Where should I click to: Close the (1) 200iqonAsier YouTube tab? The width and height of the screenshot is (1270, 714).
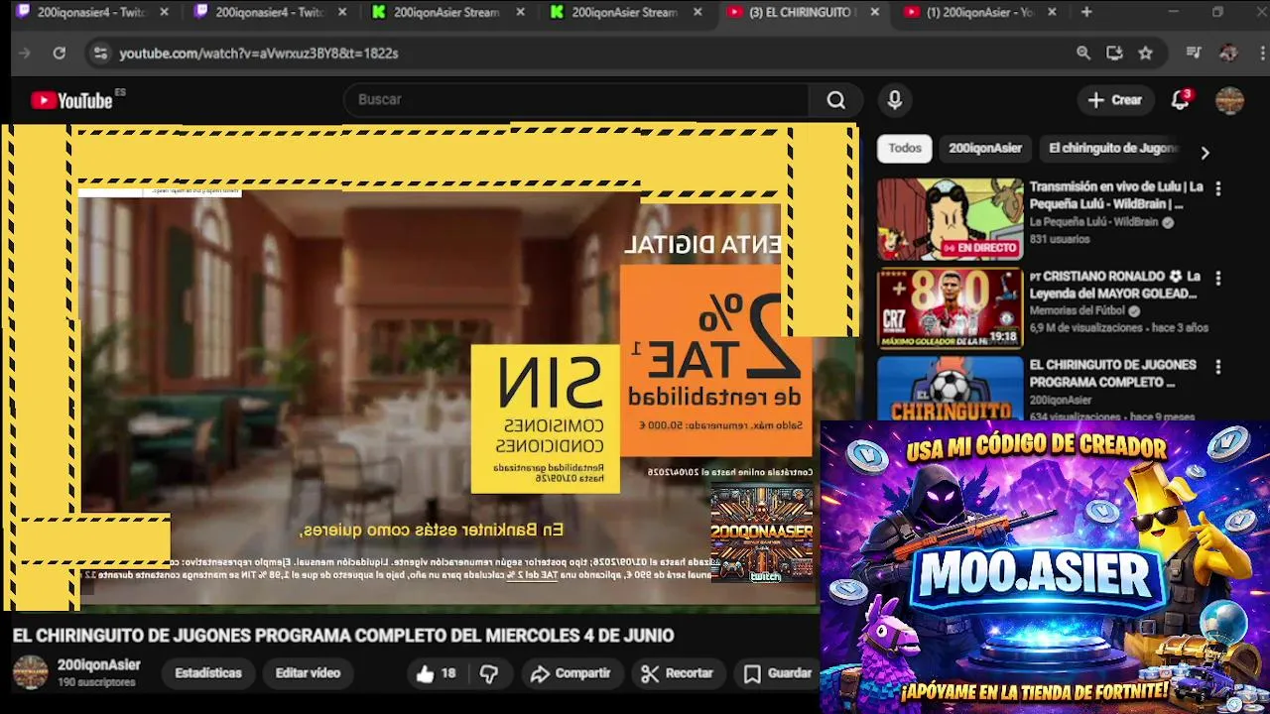(x=1052, y=12)
